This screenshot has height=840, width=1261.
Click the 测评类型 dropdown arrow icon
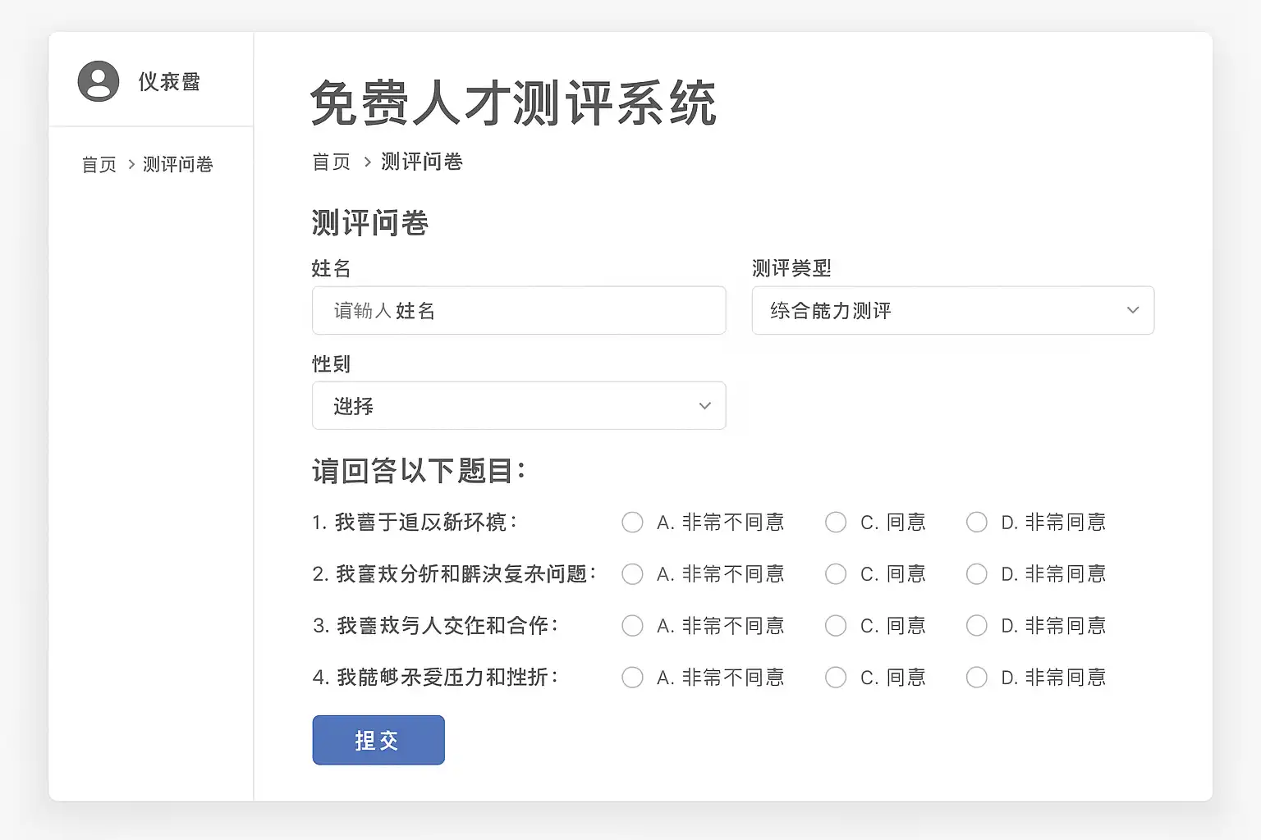coord(1133,310)
